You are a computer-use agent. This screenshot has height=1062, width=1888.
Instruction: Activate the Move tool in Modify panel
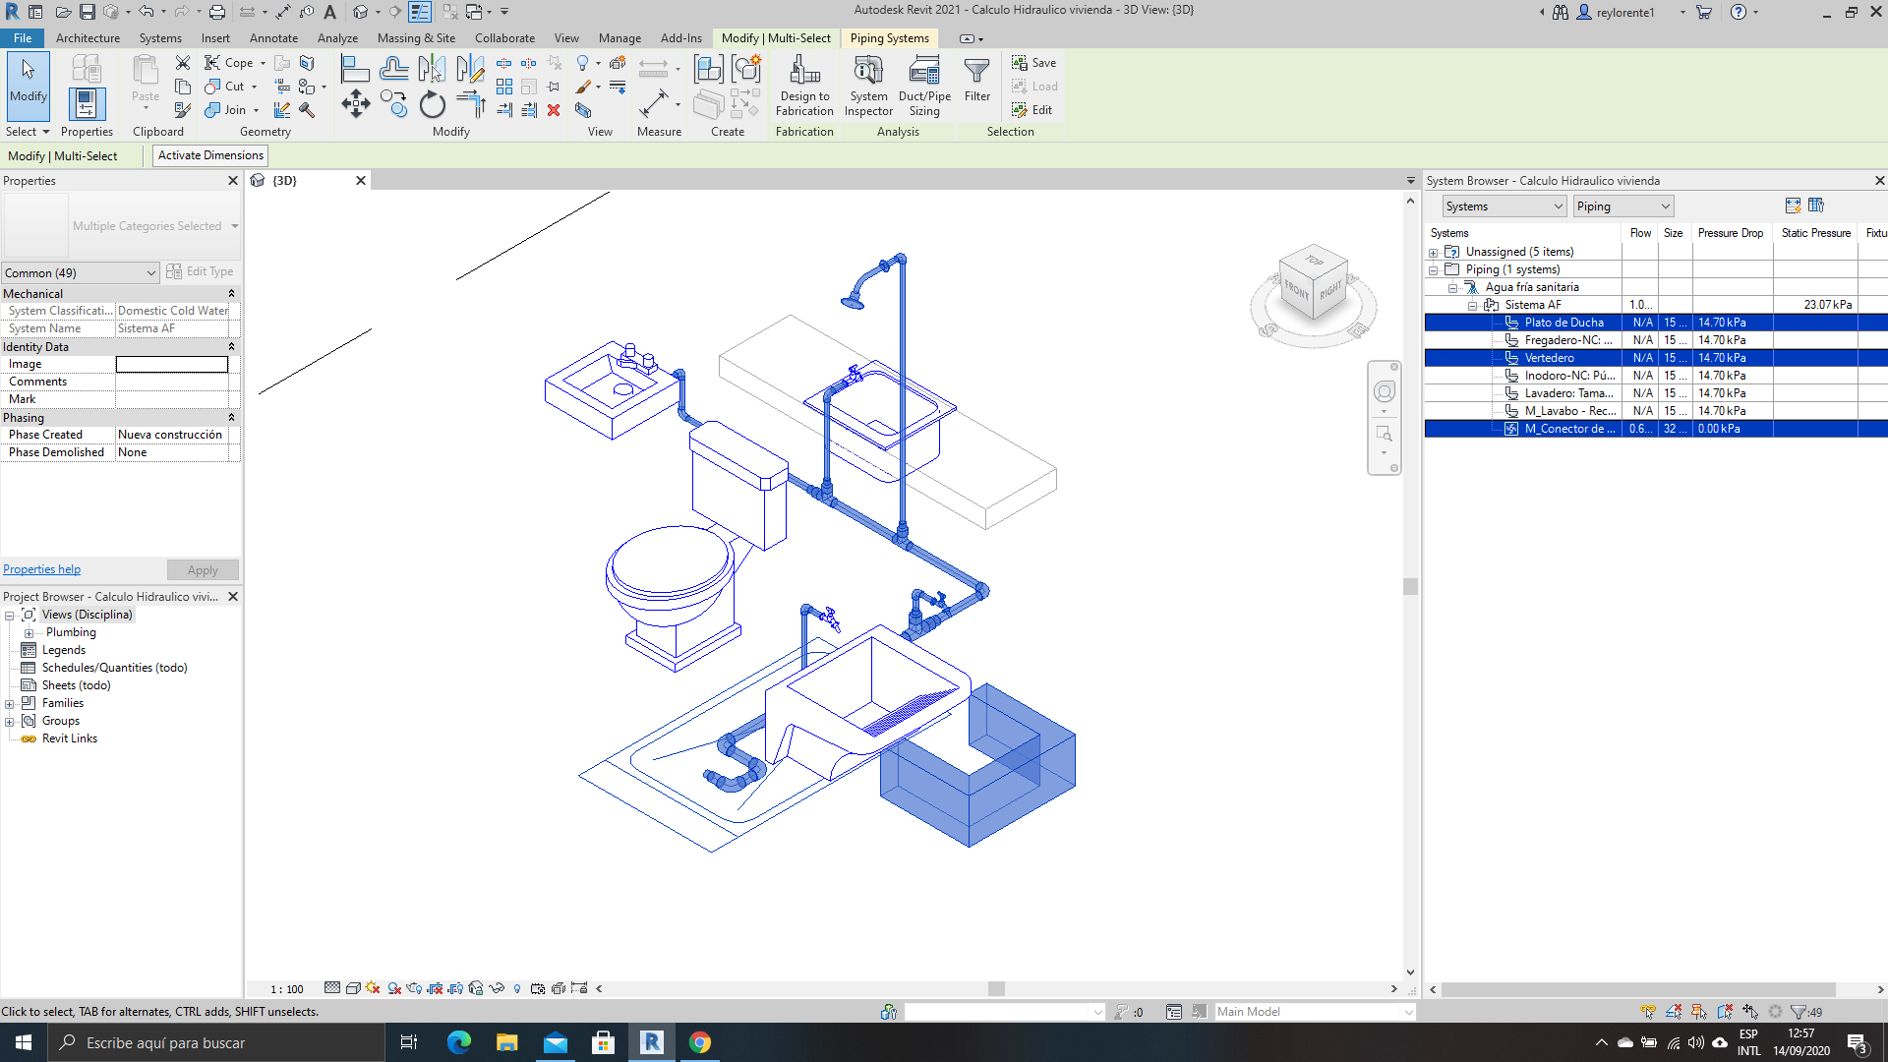(x=355, y=102)
